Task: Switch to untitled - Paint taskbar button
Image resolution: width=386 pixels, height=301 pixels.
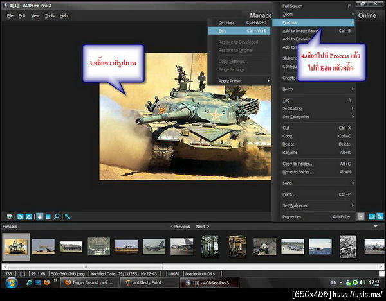Action: (149, 282)
